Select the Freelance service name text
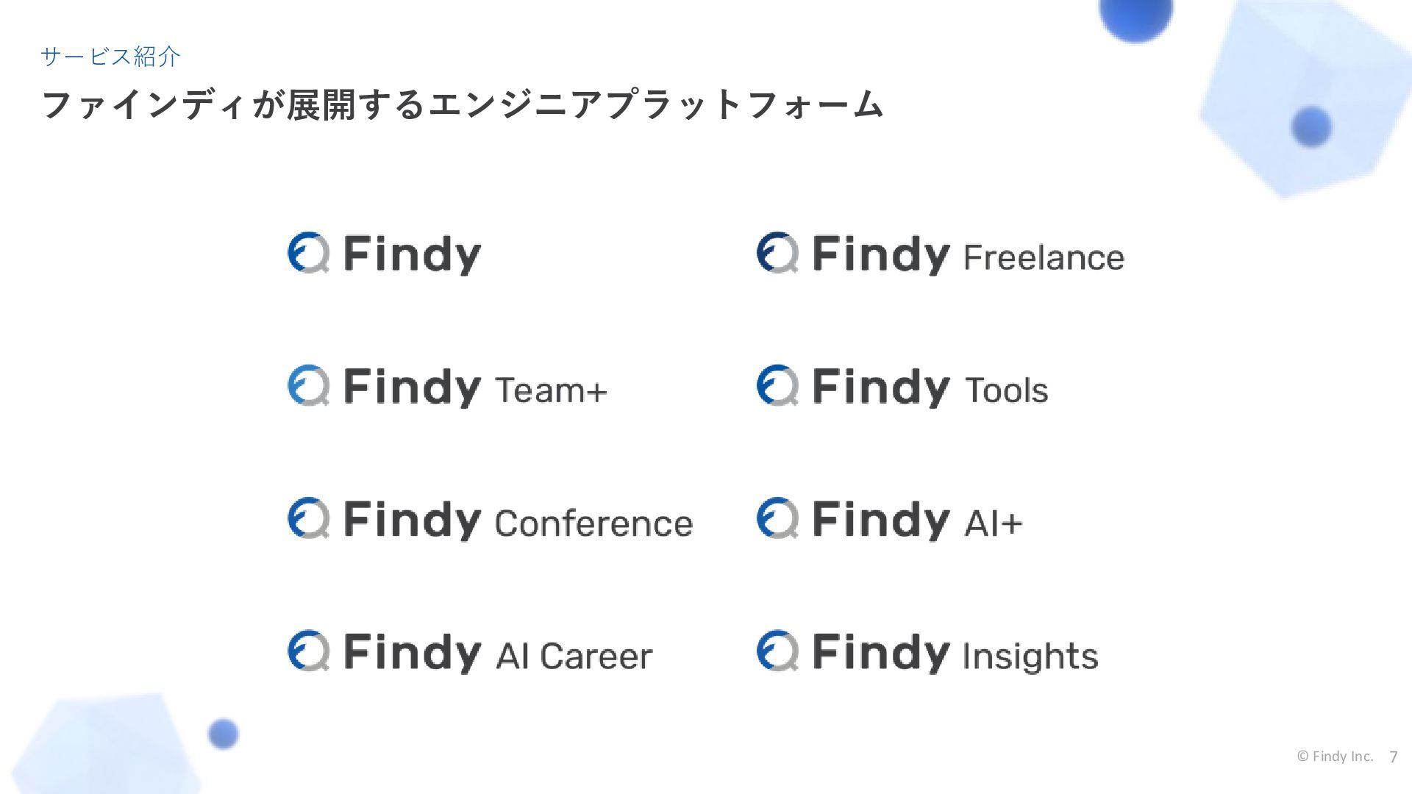The image size is (1412, 794). (1044, 257)
